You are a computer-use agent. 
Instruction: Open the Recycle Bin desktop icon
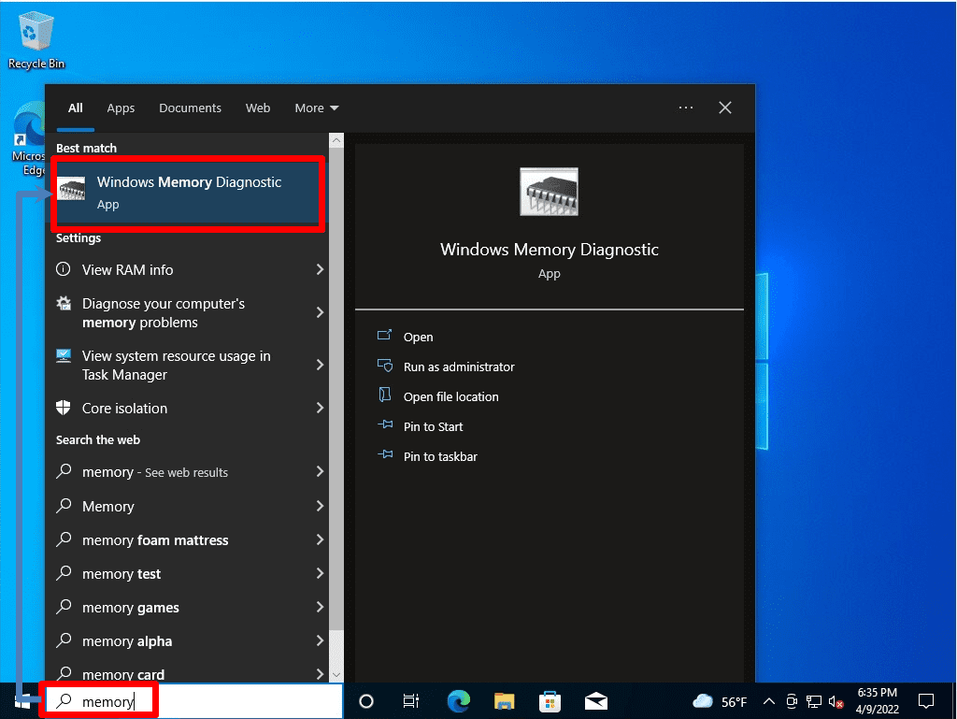36,39
